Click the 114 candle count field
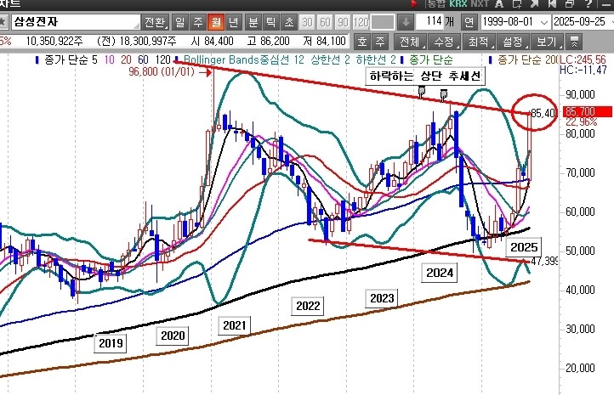This screenshot has height=395, width=614. [429, 21]
